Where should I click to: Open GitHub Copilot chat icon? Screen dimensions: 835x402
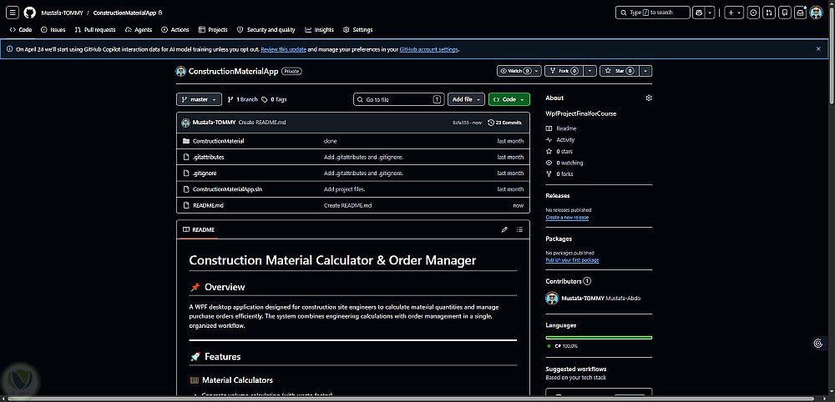tap(699, 13)
